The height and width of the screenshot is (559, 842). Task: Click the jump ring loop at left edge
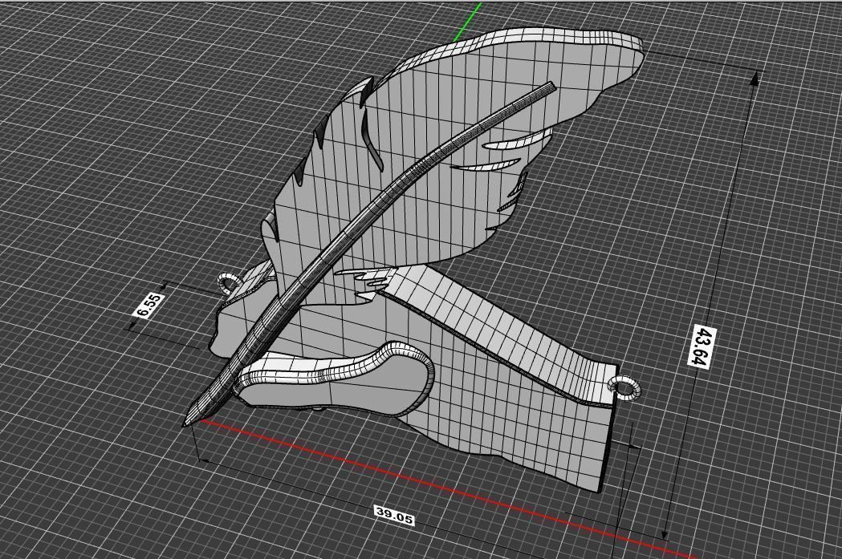(x=230, y=283)
